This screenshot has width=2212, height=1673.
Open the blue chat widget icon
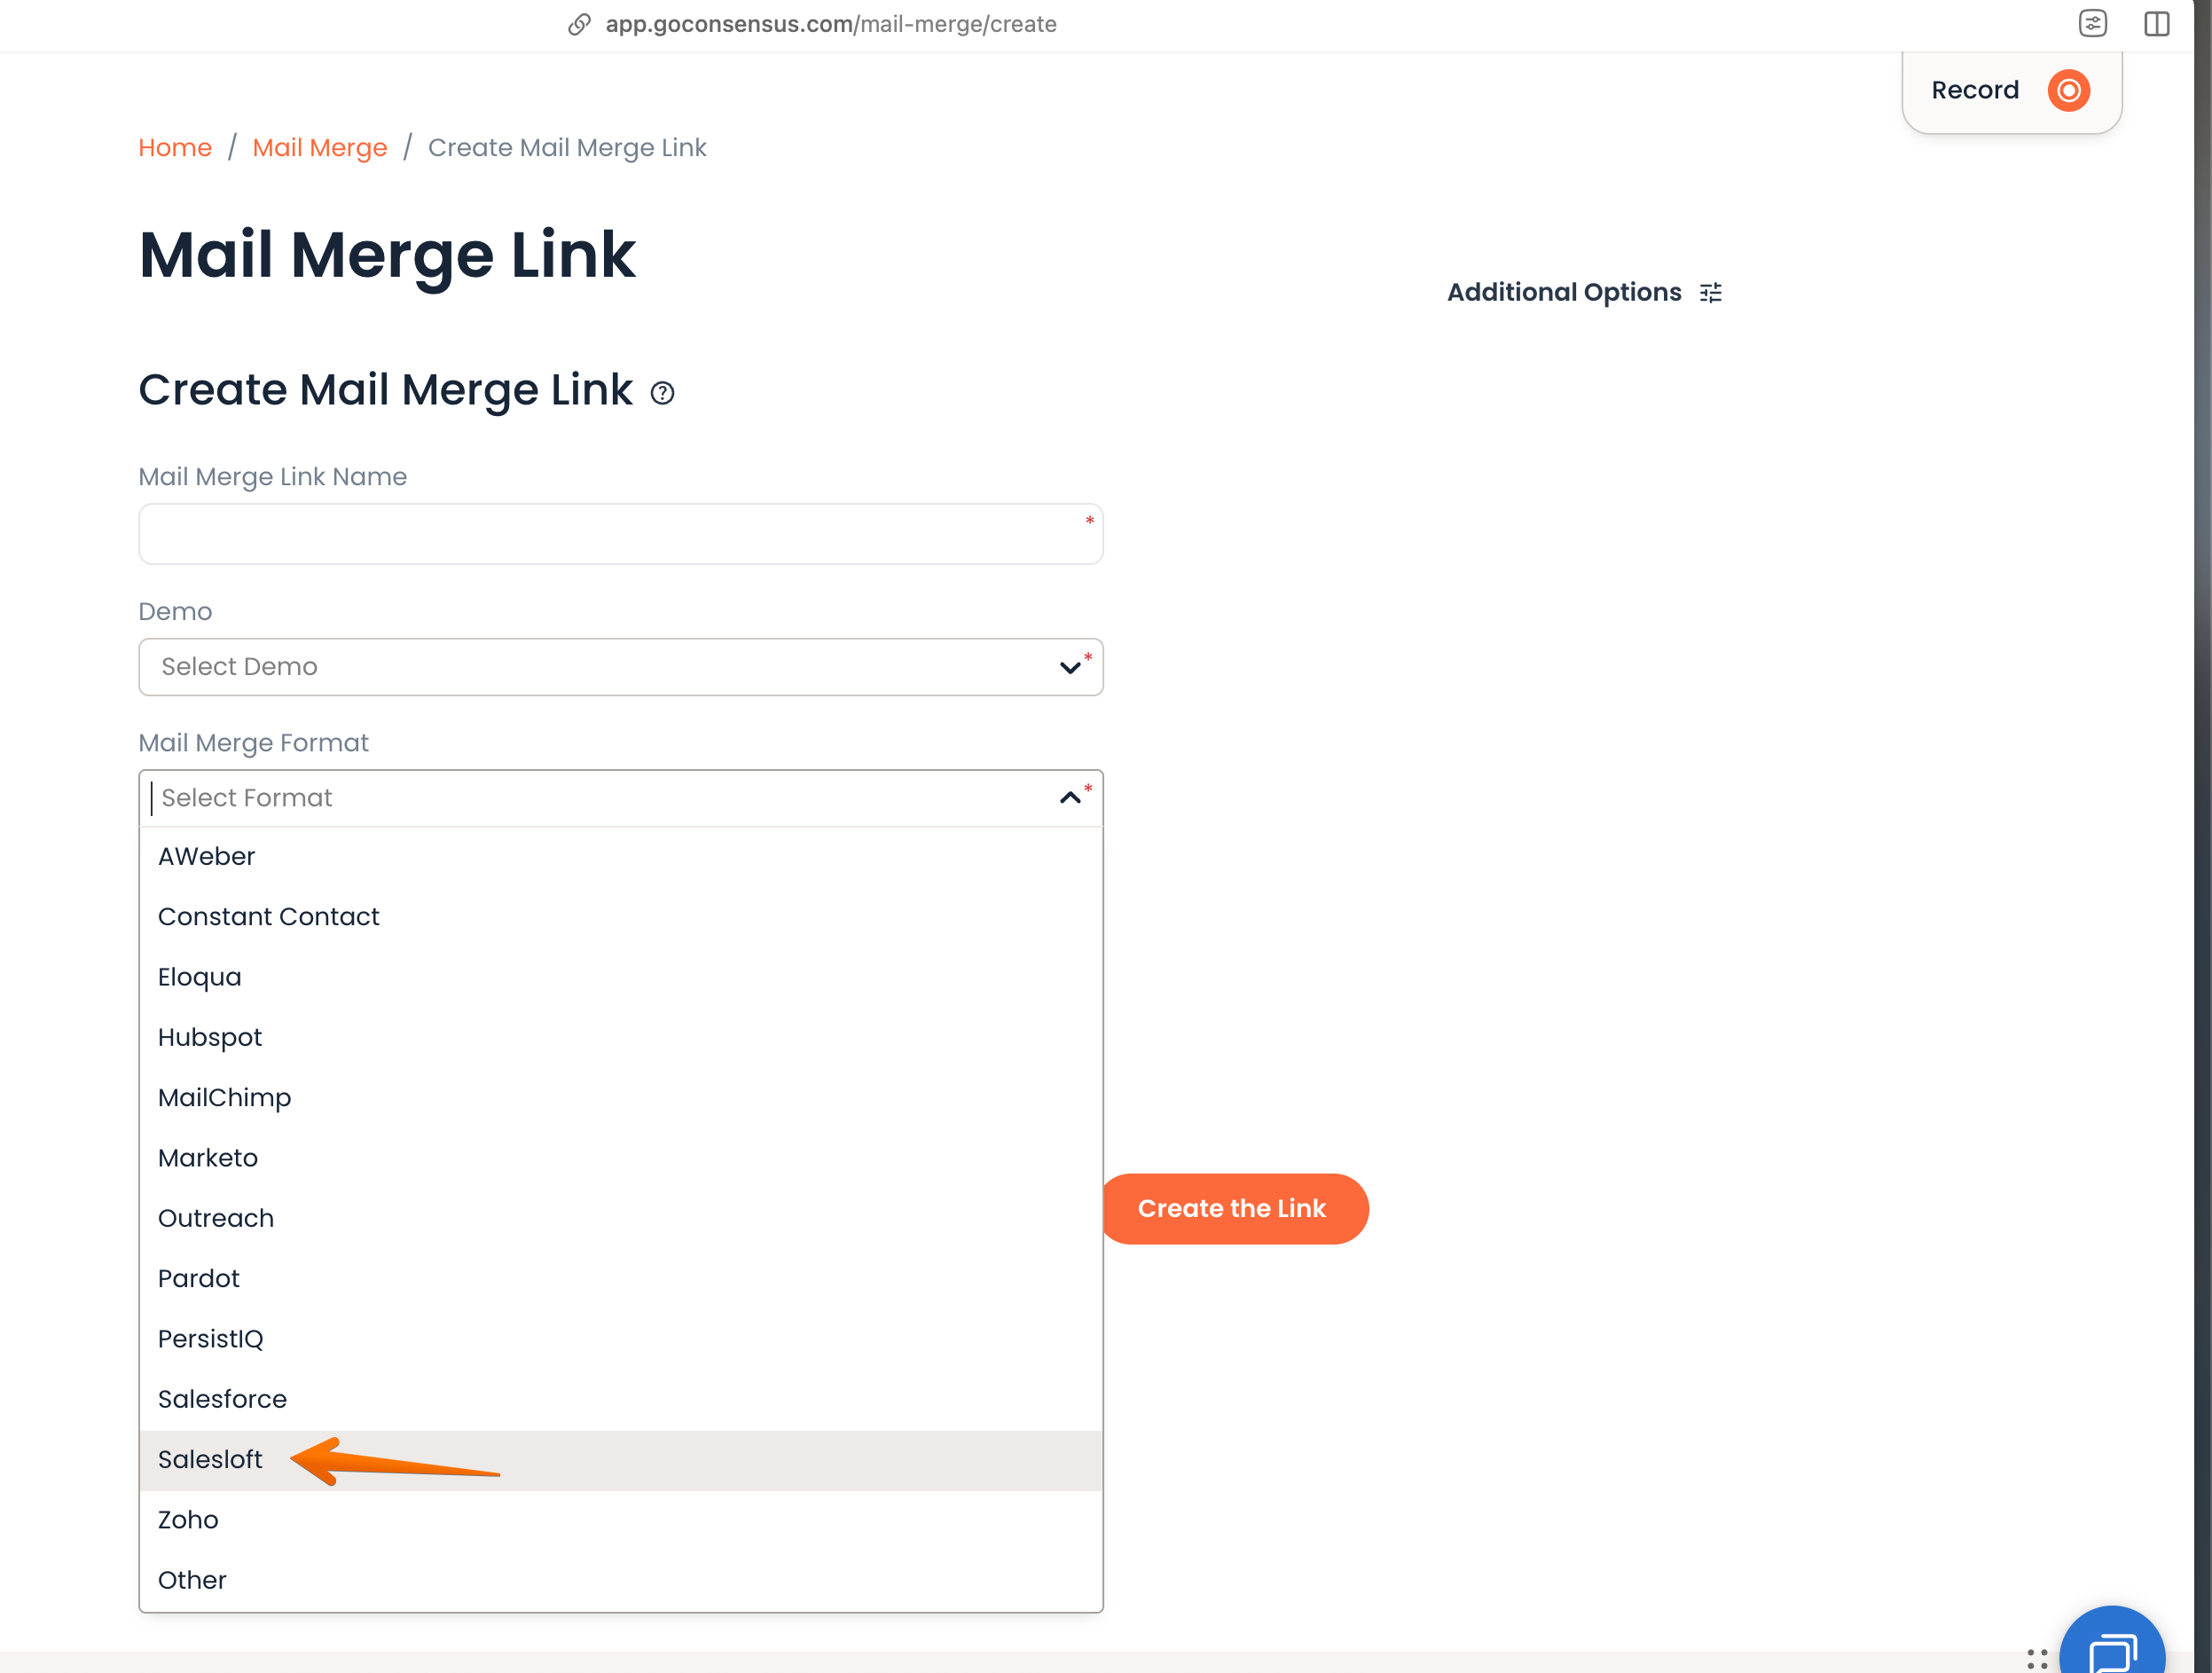click(x=2112, y=1645)
